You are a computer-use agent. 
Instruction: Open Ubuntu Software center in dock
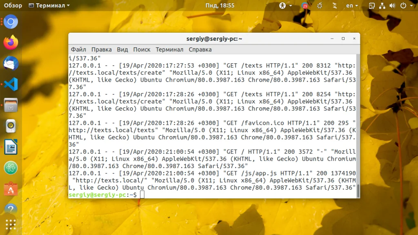point(11,188)
